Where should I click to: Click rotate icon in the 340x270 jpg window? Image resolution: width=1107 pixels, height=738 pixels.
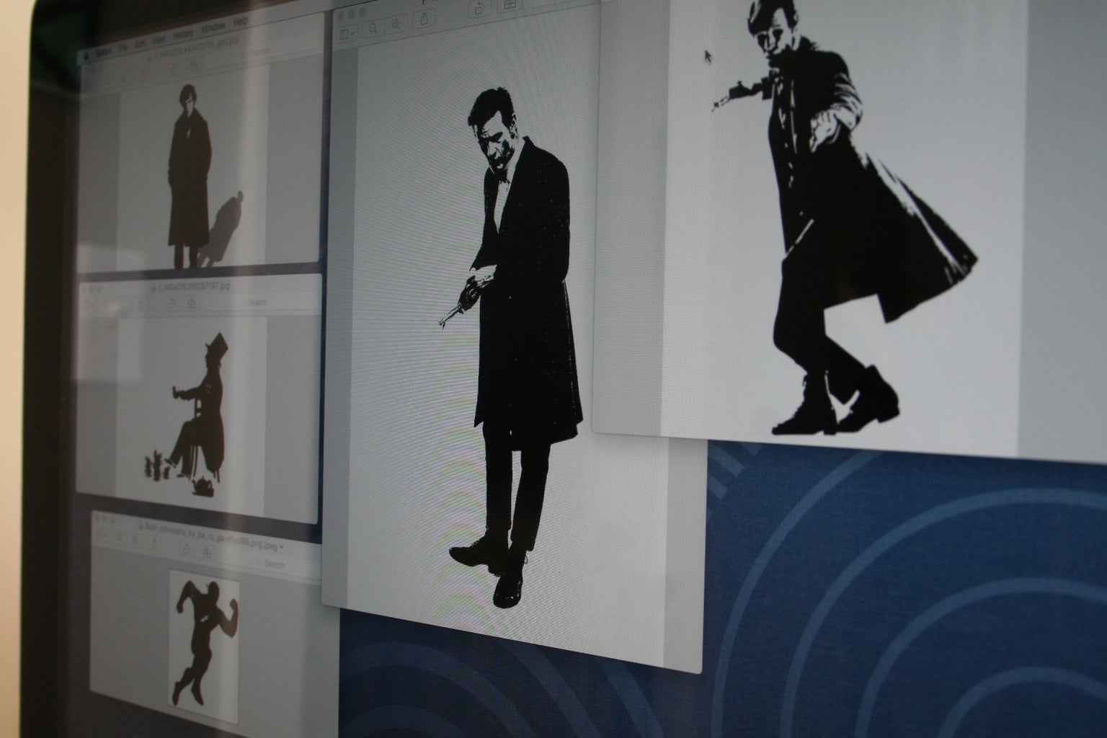coord(173,305)
